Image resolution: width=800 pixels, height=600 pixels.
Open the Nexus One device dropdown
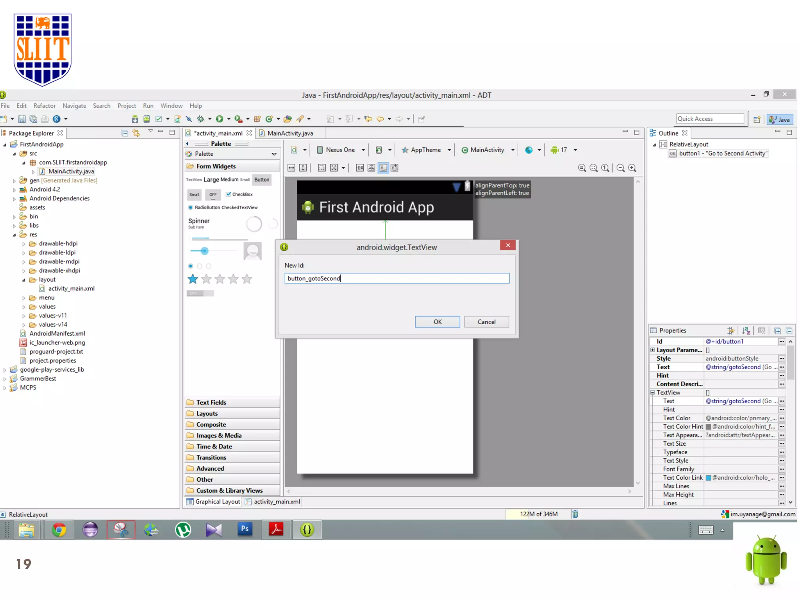[x=341, y=150]
